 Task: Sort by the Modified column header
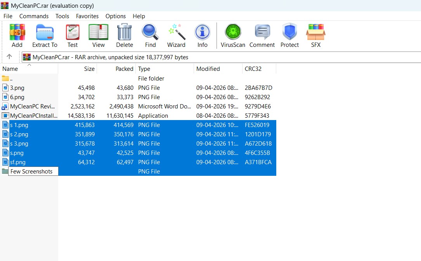218,69
